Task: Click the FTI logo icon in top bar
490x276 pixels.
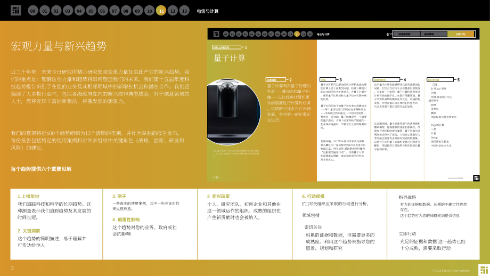Action: [x=15, y=11]
